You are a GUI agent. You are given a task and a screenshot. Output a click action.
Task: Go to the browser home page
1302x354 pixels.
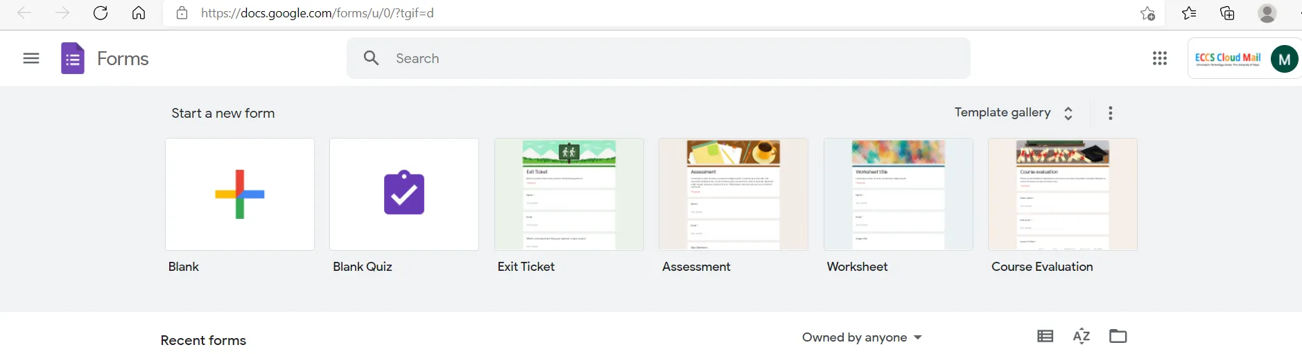coord(139,13)
